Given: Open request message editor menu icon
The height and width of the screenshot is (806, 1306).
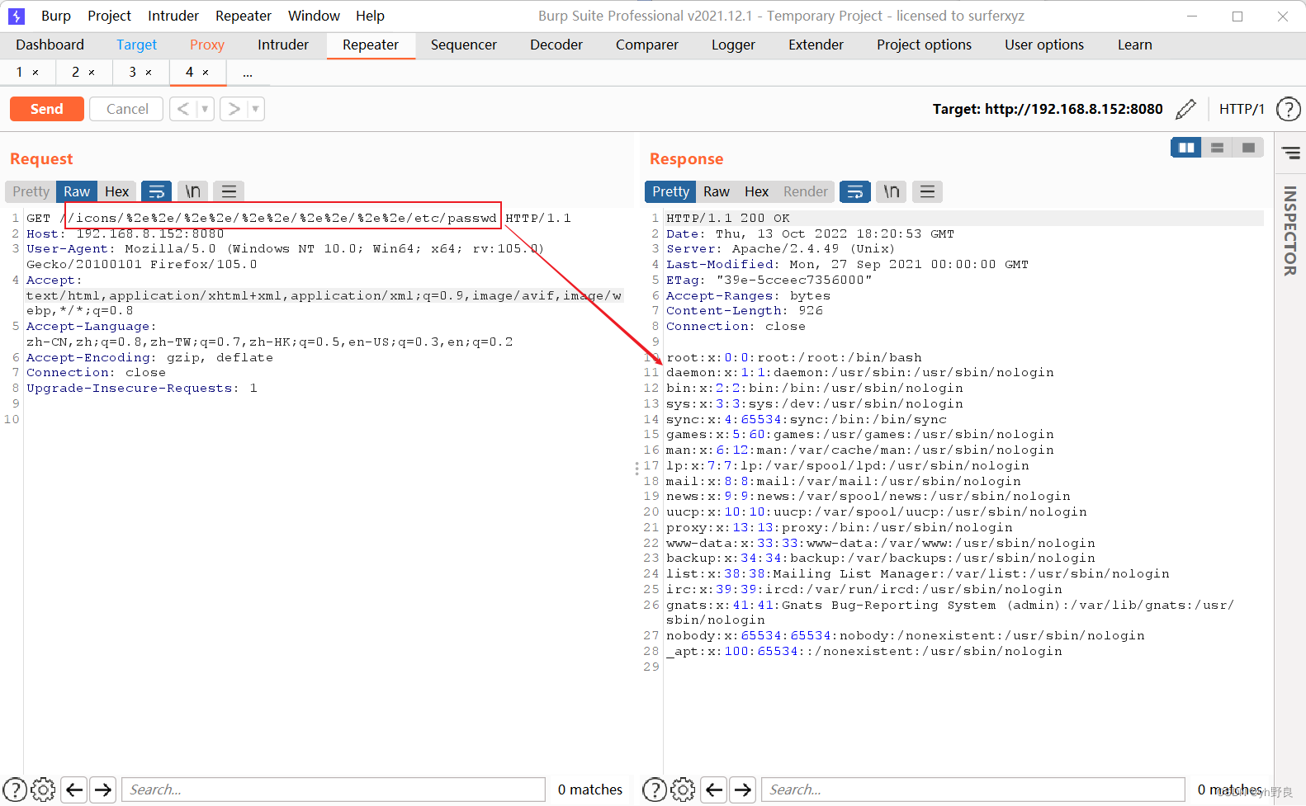Looking at the screenshot, I should point(229,191).
